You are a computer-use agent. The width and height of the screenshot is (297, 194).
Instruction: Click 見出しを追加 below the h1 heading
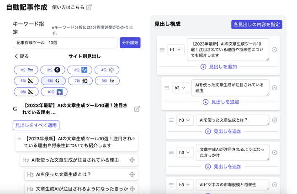coord(218,66)
